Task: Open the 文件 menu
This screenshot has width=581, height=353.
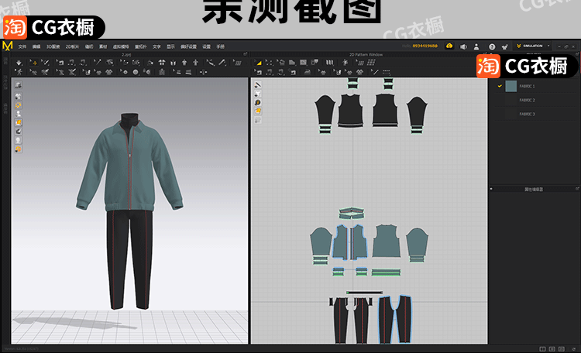Action: tap(22, 47)
